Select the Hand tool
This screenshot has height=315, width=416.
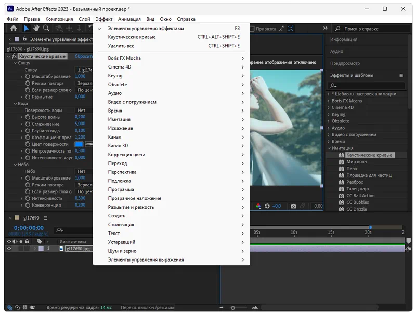click(36, 29)
